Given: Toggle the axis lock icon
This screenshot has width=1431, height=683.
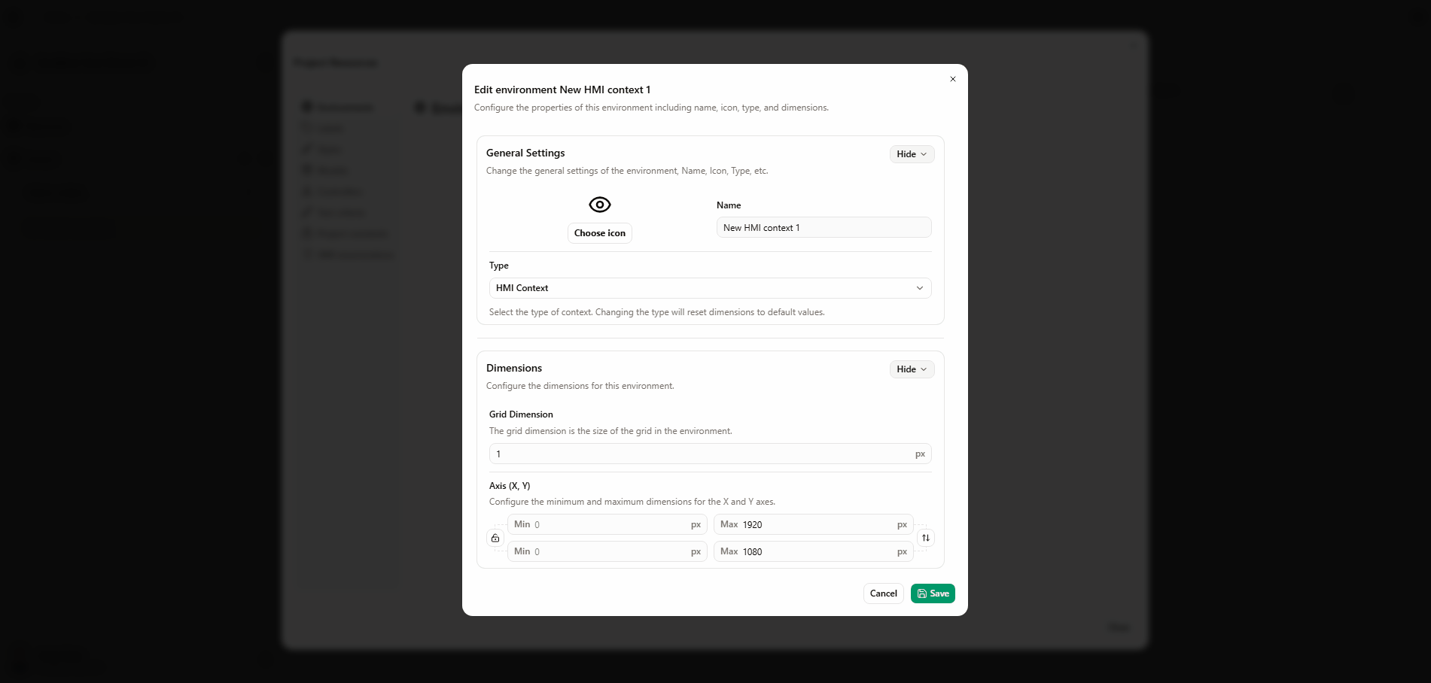Looking at the screenshot, I should 495,538.
